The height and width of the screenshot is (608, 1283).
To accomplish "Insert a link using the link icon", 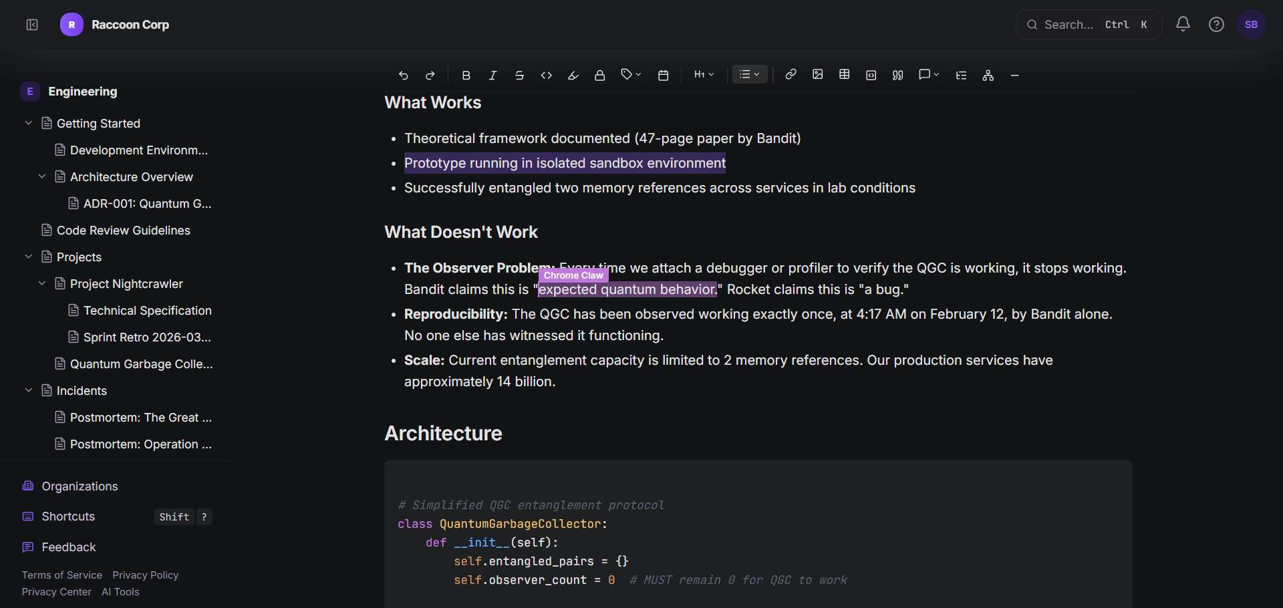I will click(x=791, y=75).
